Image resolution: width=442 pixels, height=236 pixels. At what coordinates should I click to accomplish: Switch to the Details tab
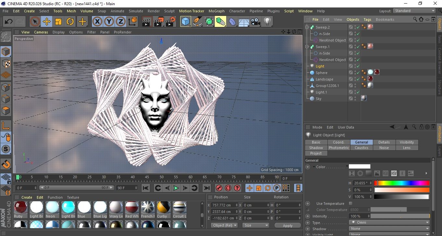point(384,142)
